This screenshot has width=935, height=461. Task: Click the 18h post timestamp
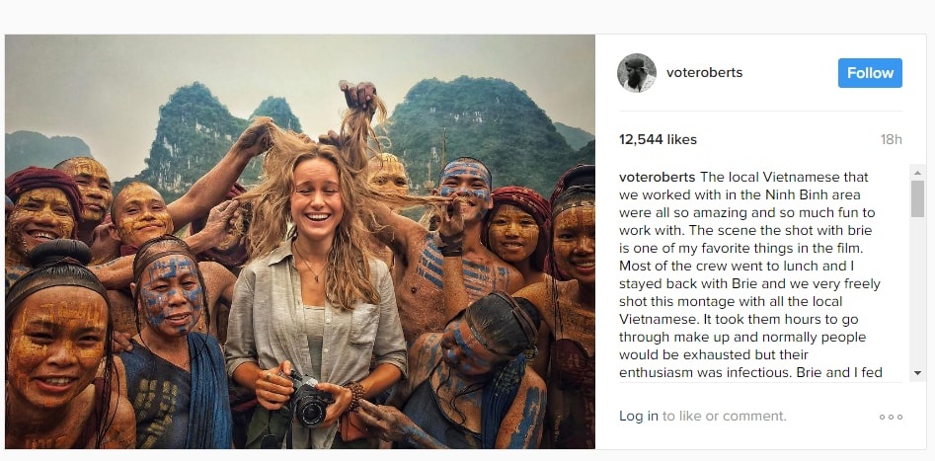[x=891, y=140]
